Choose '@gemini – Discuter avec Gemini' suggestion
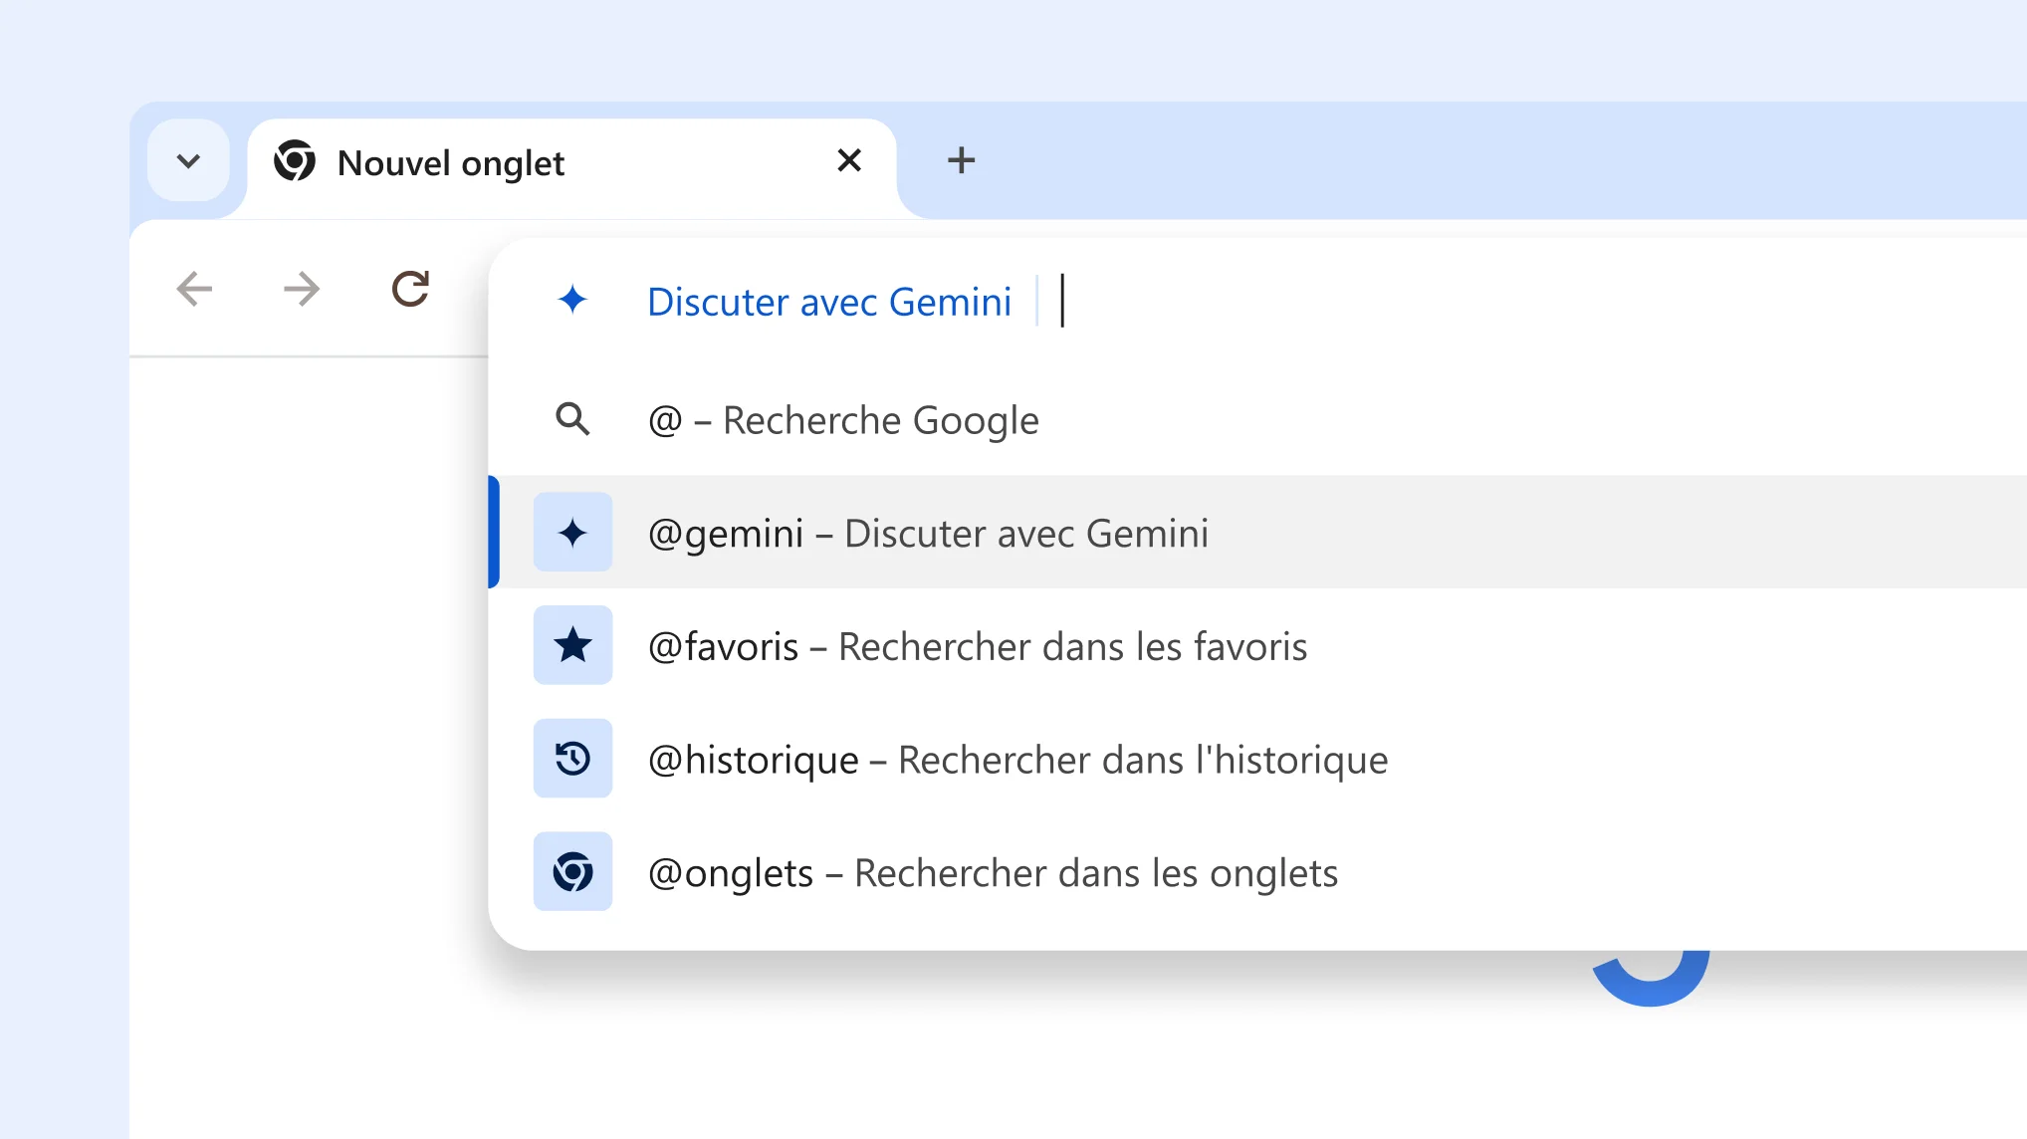Viewport: 2027px width, 1139px height. tap(928, 534)
